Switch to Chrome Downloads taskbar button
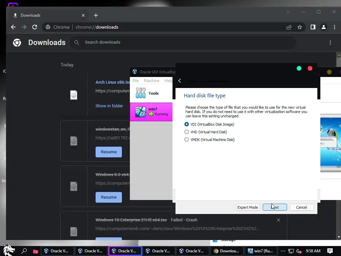The height and width of the screenshot is (256, 341). point(226,251)
